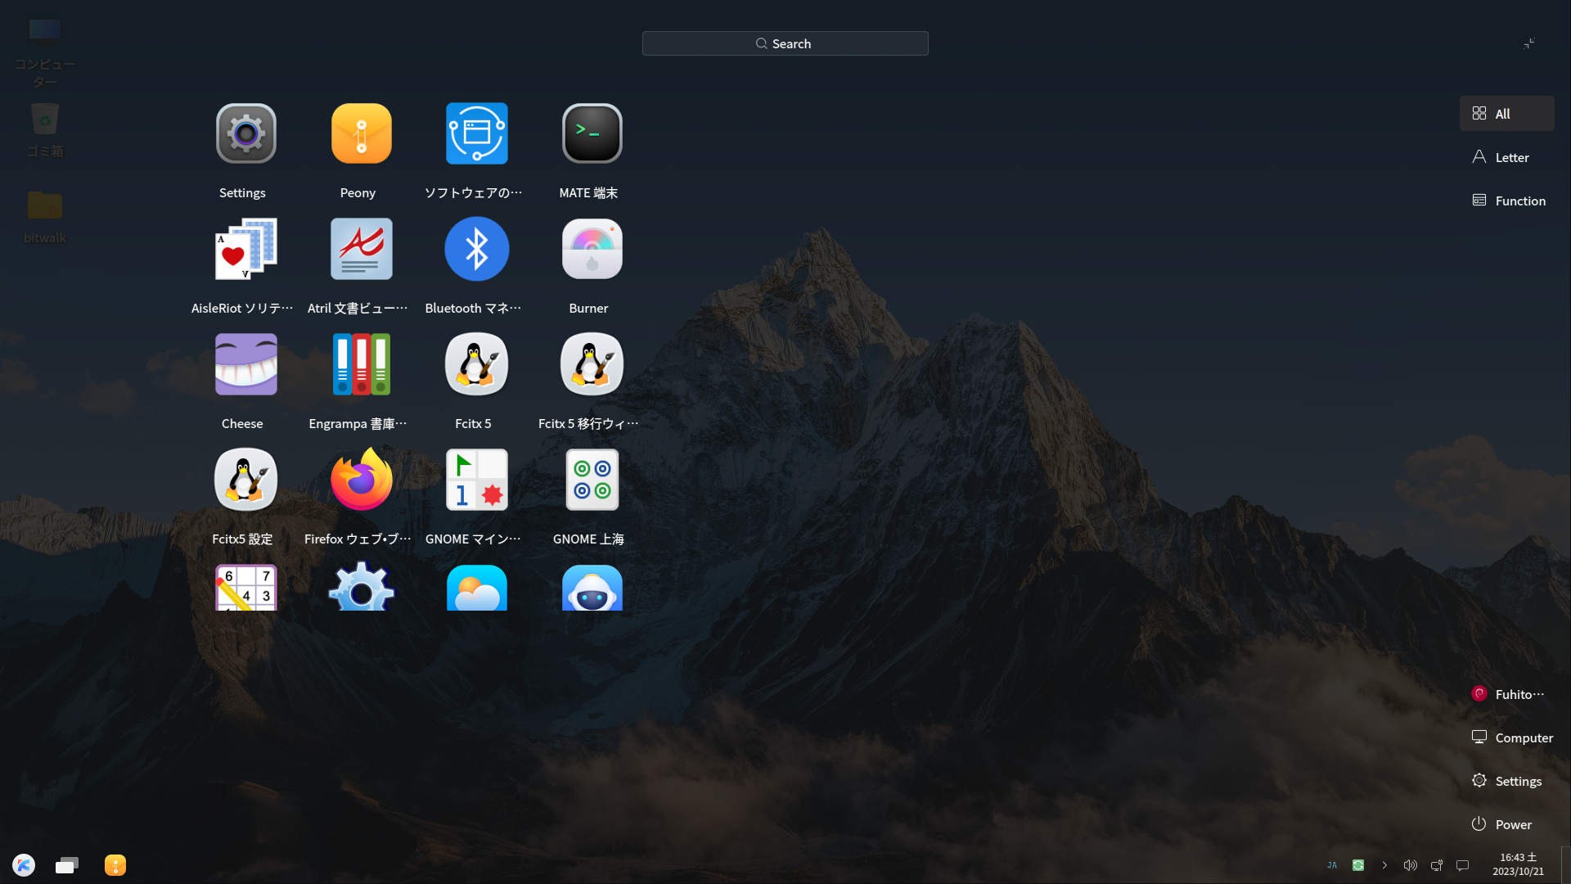Click the Search input field

(785, 43)
